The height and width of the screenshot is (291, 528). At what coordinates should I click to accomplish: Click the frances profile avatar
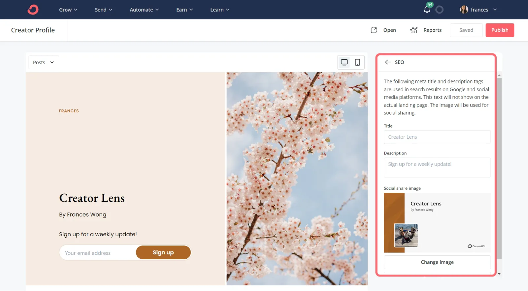464,10
